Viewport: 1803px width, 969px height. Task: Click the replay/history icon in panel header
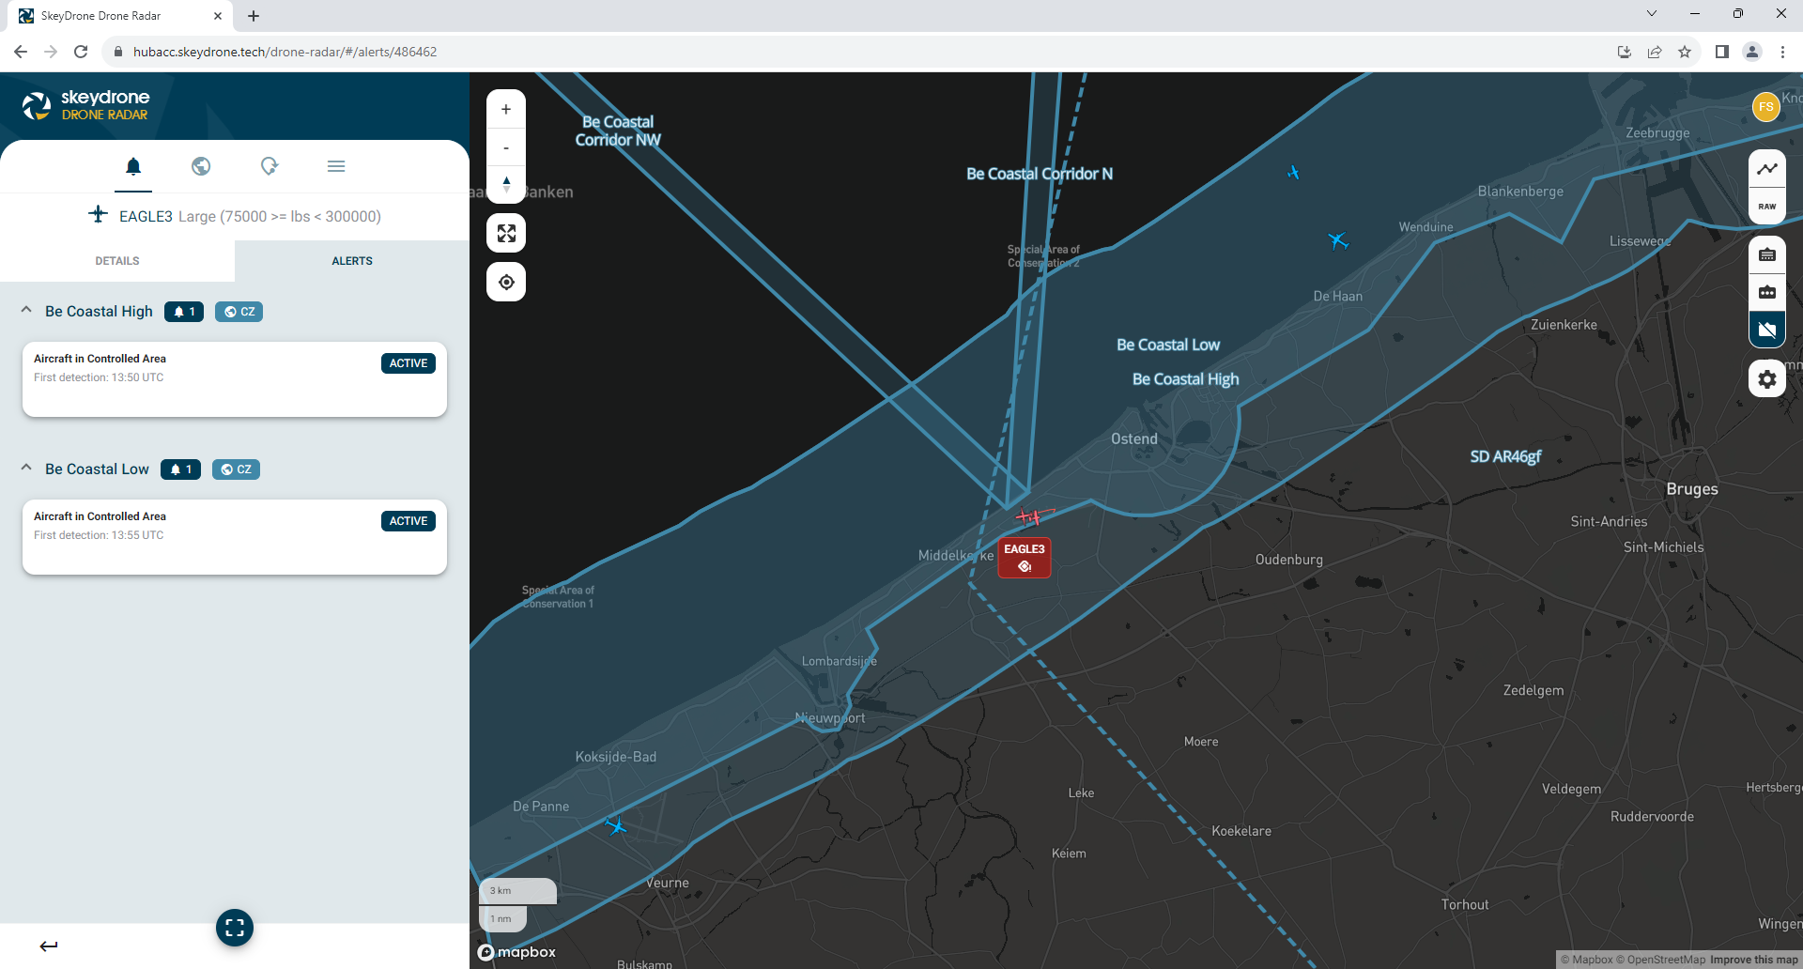[269, 166]
